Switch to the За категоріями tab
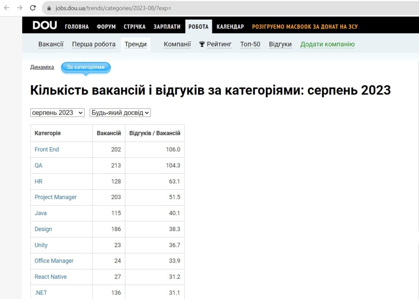Screen dimensions: 419x299 point(86,67)
